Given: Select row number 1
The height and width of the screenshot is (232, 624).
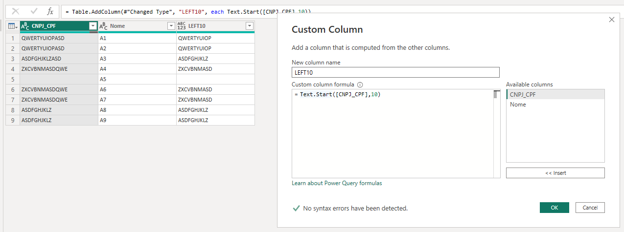Looking at the screenshot, I should (x=13, y=38).
